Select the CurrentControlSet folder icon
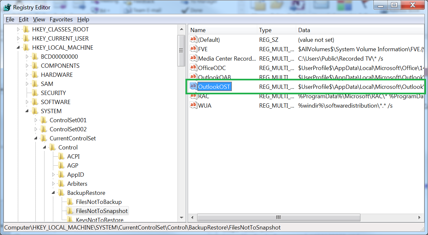The width and height of the screenshot is (428, 235). (x=44, y=138)
